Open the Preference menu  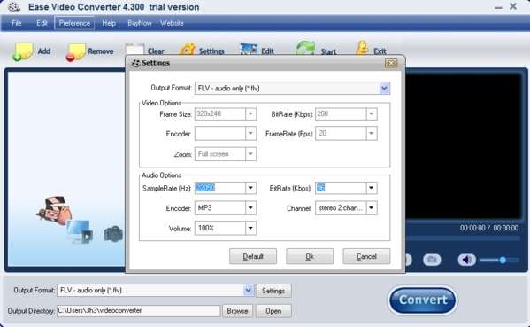coord(74,23)
